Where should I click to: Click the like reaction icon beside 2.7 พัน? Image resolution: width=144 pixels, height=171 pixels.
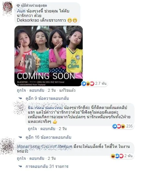(x=84, y=84)
